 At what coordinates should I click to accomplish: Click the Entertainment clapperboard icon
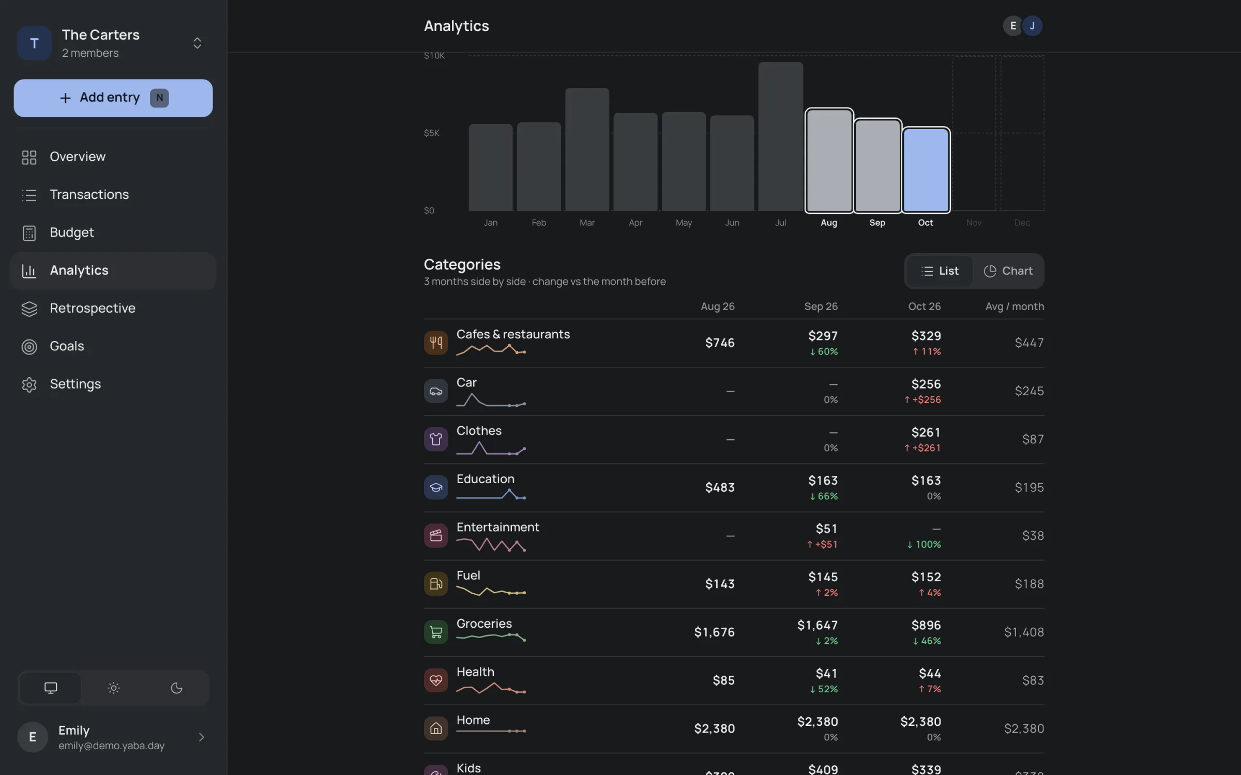pyautogui.click(x=436, y=536)
